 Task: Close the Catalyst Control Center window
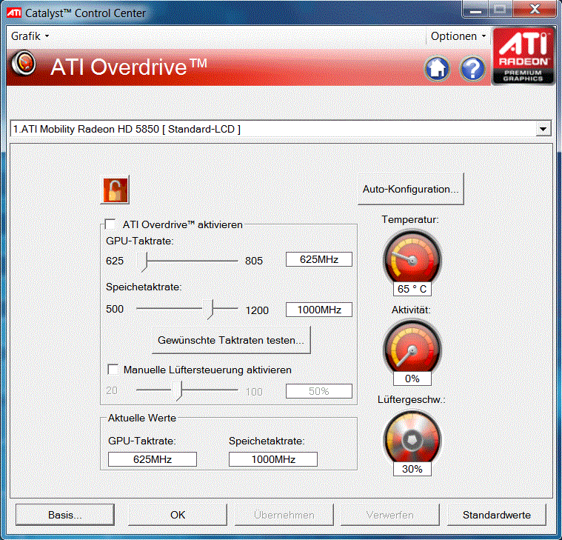coord(535,9)
